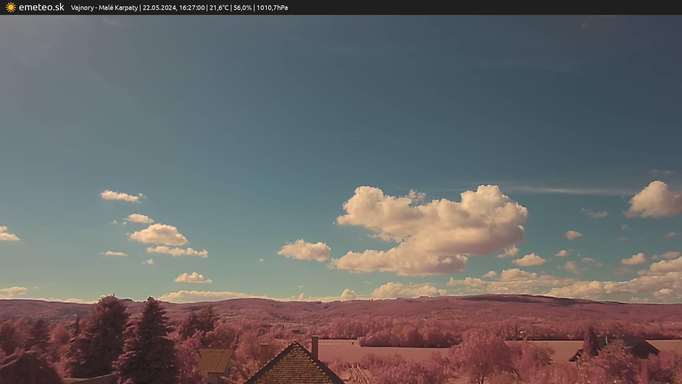Click the emeteo.sk site name text

click(41, 7)
